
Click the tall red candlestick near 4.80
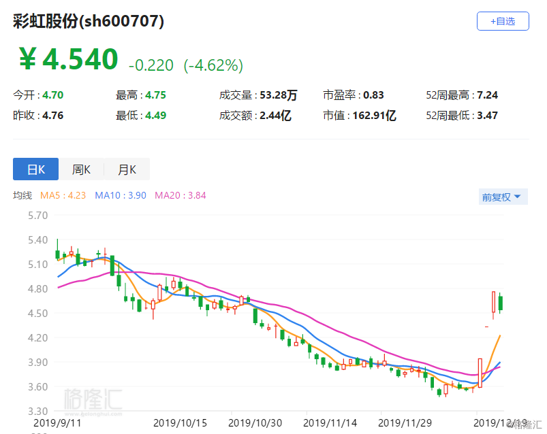click(x=494, y=301)
